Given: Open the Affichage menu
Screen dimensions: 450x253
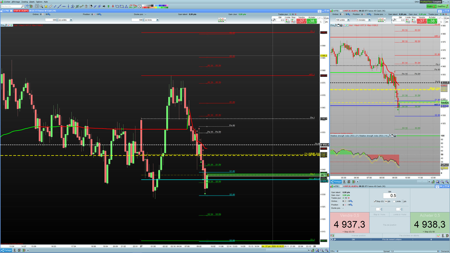Looking at the screenshot, I should click(x=16, y=2).
